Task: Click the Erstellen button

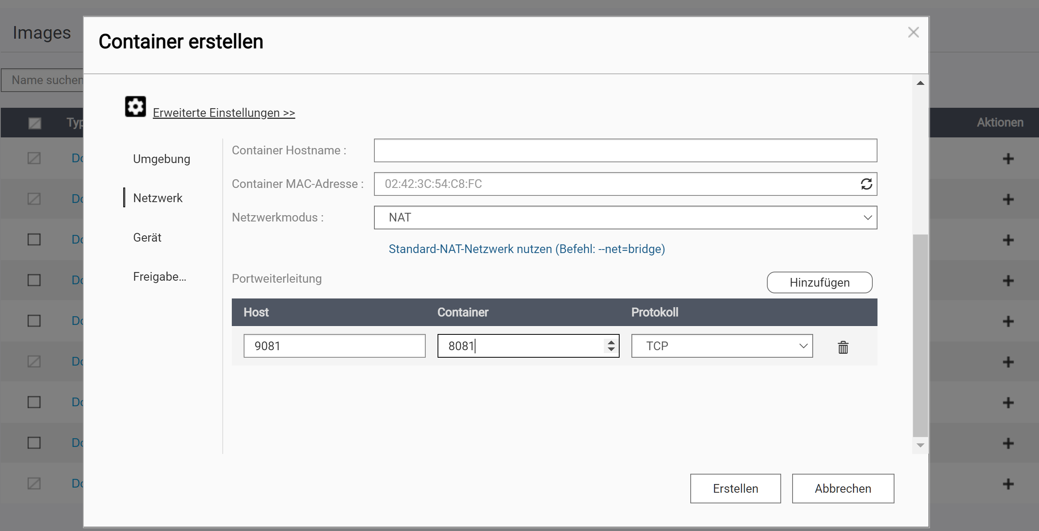Action: (x=735, y=488)
